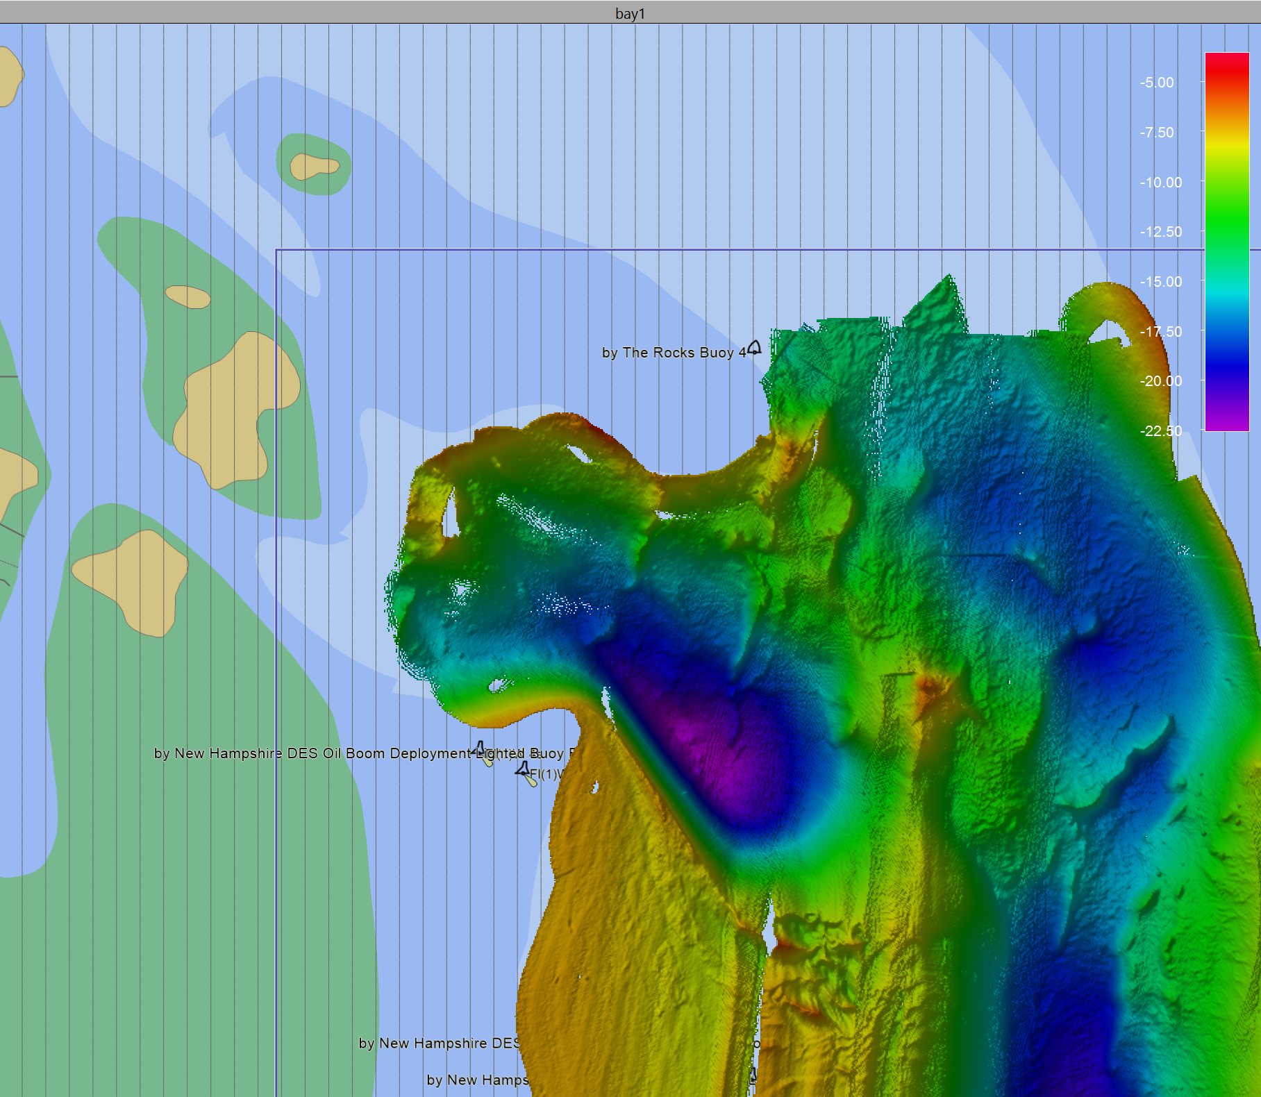This screenshot has width=1261, height=1097.
Task: Click the Fl(1)W light characteristic label
Action: pyautogui.click(x=547, y=774)
